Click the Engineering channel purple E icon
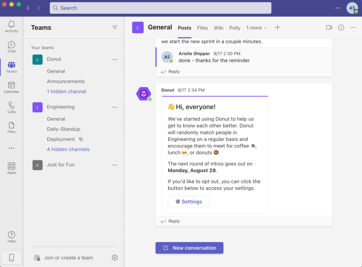The image size is (362, 267). (138, 28)
